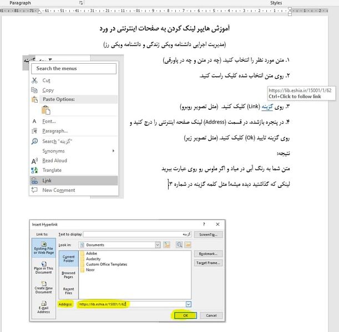The height and width of the screenshot is (332, 339).
Task: Click the Address input field with the URL
Action: tap(131, 304)
